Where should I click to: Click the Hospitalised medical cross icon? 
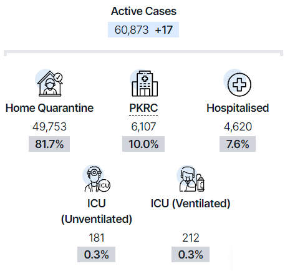237,83
